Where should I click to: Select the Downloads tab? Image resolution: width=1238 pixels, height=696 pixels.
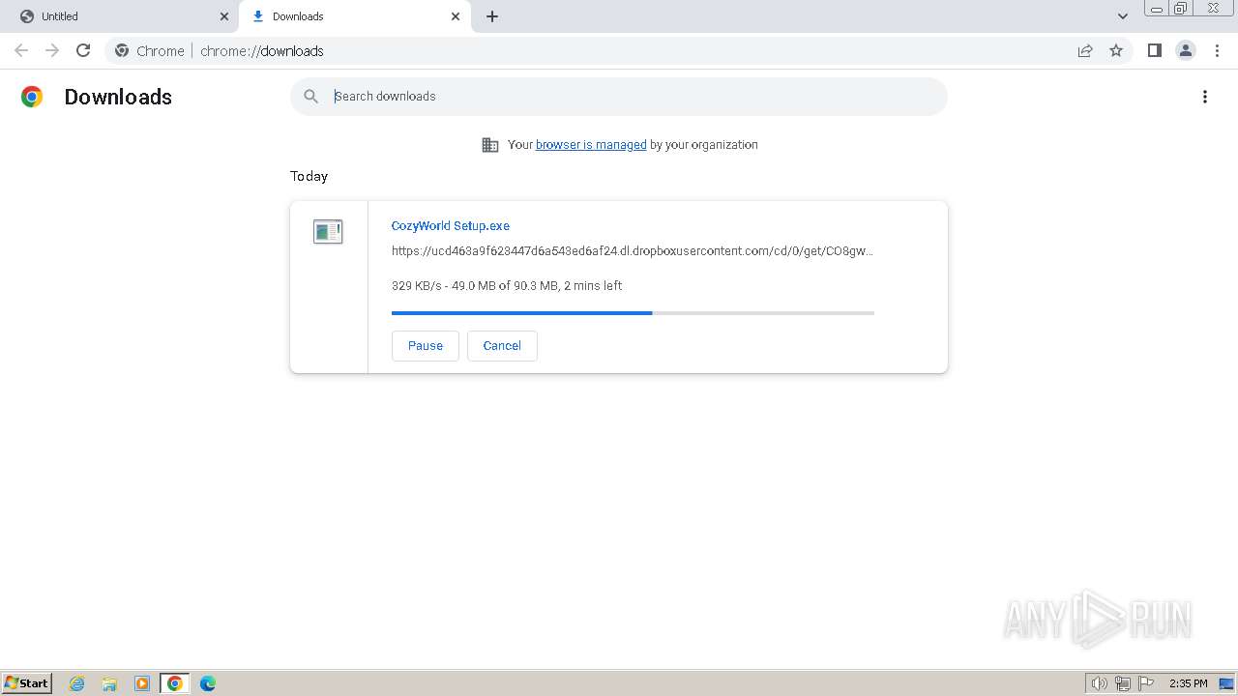(355, 16)
